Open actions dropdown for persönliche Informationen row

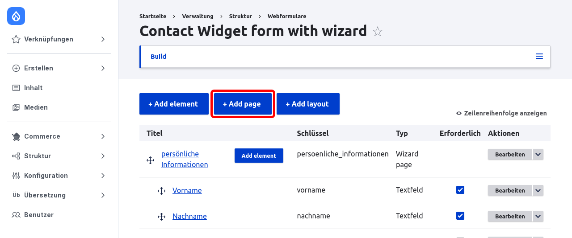tap(538, 154)
